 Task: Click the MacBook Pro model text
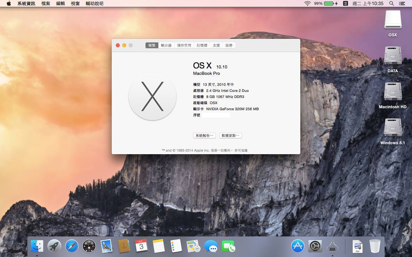(207, 73)
